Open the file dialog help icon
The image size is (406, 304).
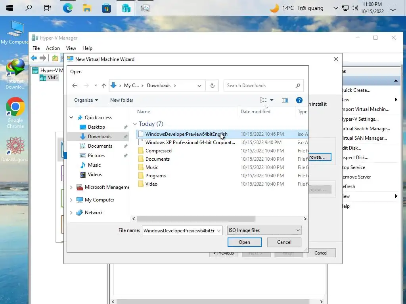click(299, 100)
